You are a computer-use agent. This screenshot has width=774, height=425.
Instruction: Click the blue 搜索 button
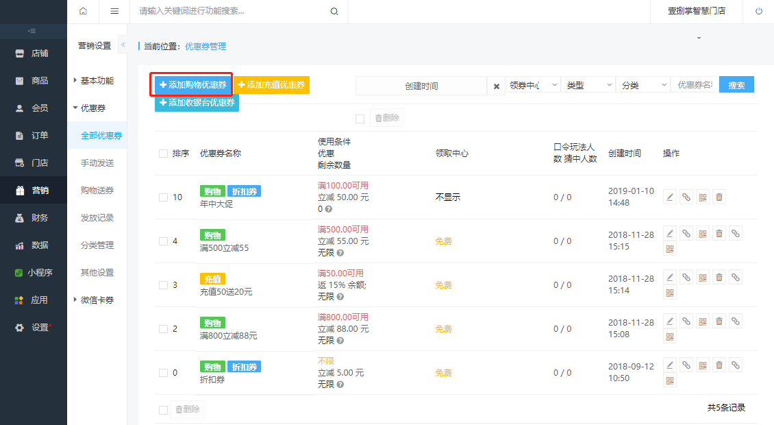point(736,85)
